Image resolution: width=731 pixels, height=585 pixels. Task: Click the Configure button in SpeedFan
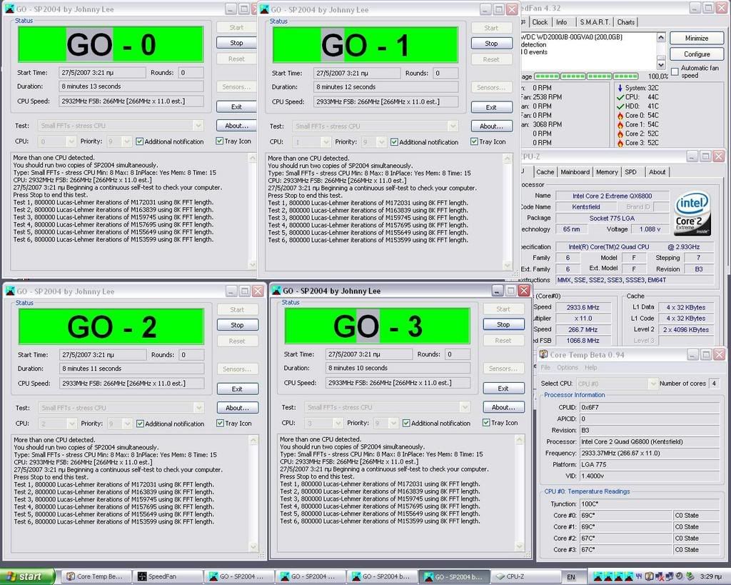(x=697, y=54)
